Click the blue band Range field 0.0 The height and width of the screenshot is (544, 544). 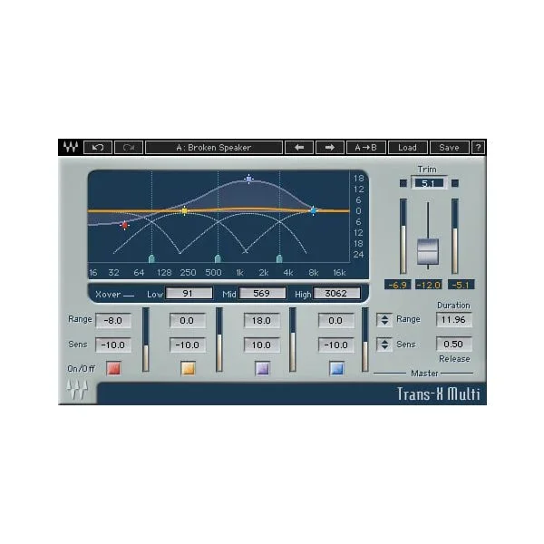pyautogui.click(x=336, y=320)
